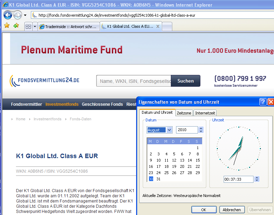274x215 pixels.
Task: Switch to the Internetzeit tab
Action: pyautogui.click(x=205, y=113)
